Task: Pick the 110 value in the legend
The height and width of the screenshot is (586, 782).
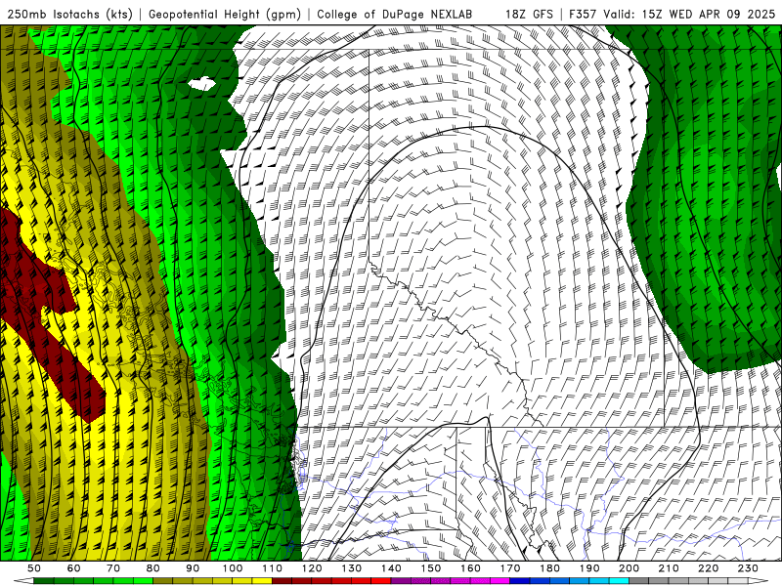Action: 273,568
